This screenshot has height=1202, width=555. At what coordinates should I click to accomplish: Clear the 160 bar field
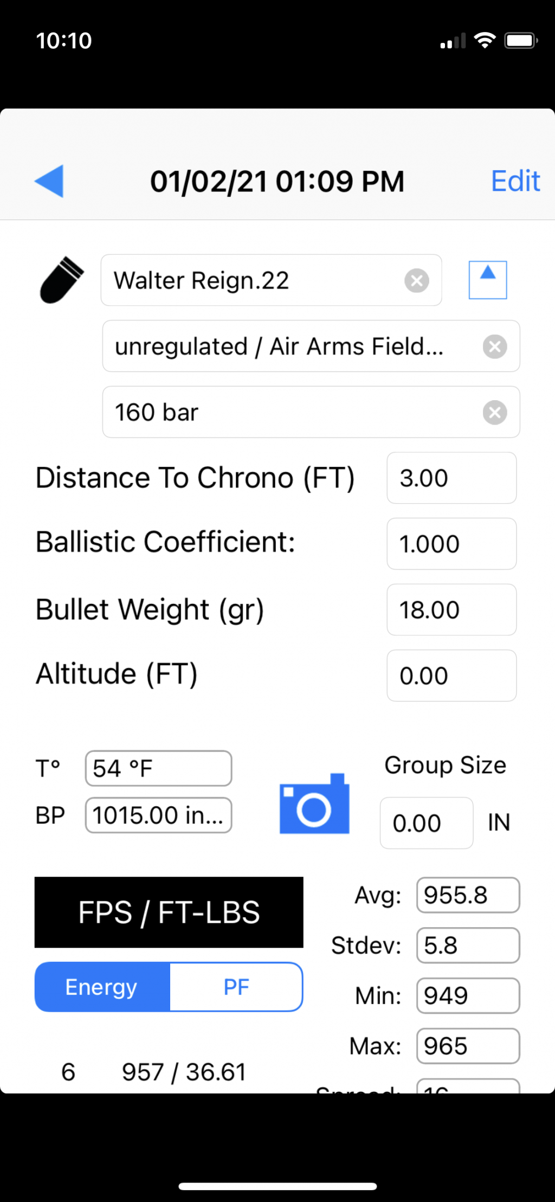click(495, 413)
